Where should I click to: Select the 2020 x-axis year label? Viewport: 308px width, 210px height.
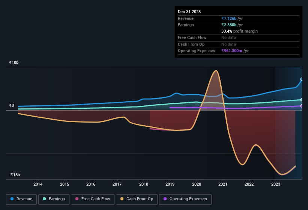click(x=196, y=184)
